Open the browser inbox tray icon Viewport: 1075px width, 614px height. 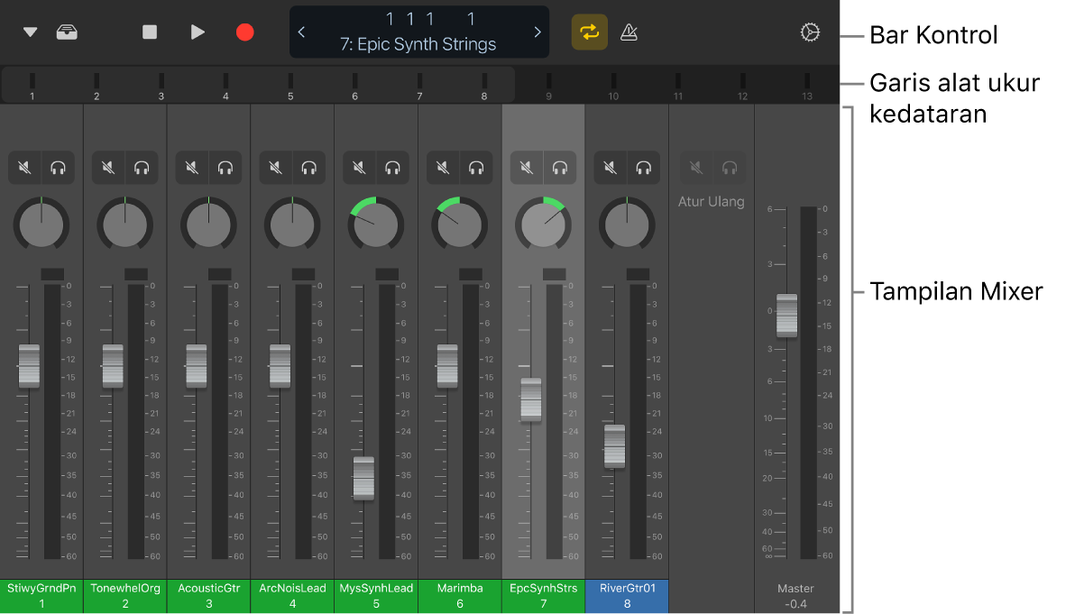pyautogui.click(x=67, y=32)
